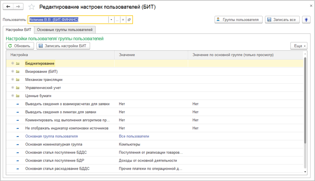Click the folder icon of Ценные бумаги
Screen dimensions: 315x181
tap(17, 96)
